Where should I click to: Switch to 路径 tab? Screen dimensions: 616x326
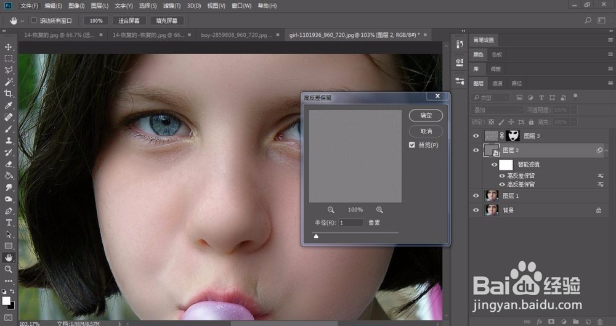[x=517, y=83]
